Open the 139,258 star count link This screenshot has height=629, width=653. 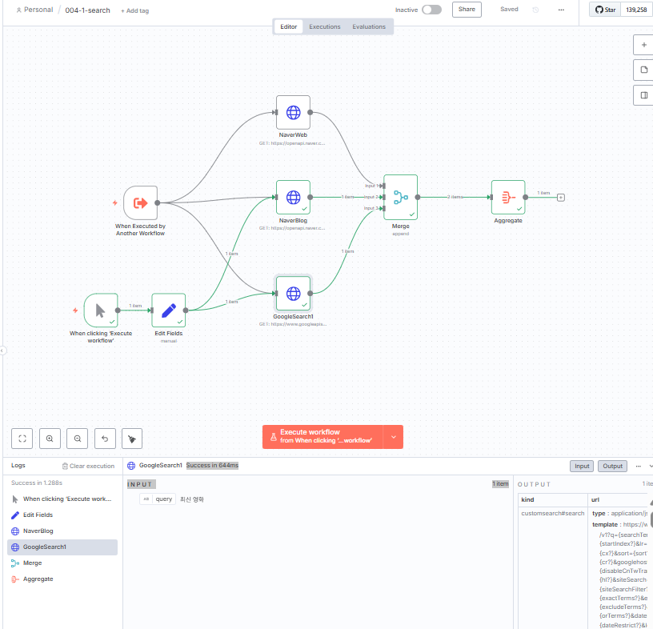[x=636, y=10]
